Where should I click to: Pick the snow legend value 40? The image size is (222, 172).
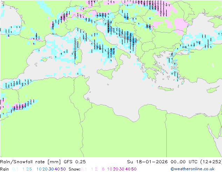[128, 169]
